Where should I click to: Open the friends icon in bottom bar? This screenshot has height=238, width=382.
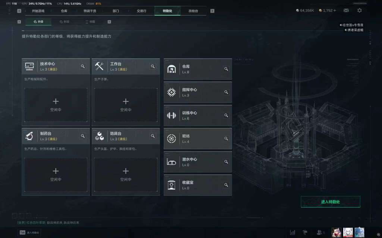click(x=320, y=232)
